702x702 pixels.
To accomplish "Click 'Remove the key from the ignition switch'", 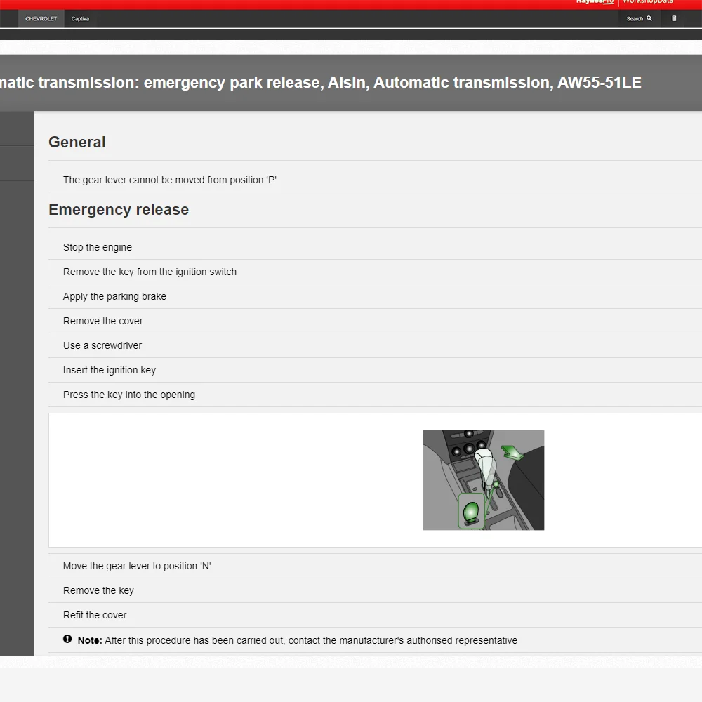I will (x=150, y=272).
